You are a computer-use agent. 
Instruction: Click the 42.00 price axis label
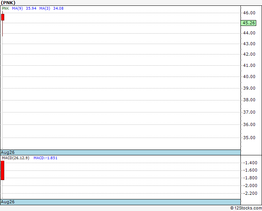click(249, 54)
